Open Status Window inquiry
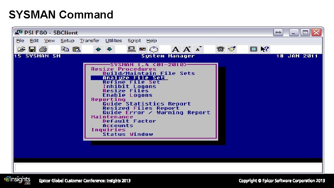334x188 pixels. 128,134
